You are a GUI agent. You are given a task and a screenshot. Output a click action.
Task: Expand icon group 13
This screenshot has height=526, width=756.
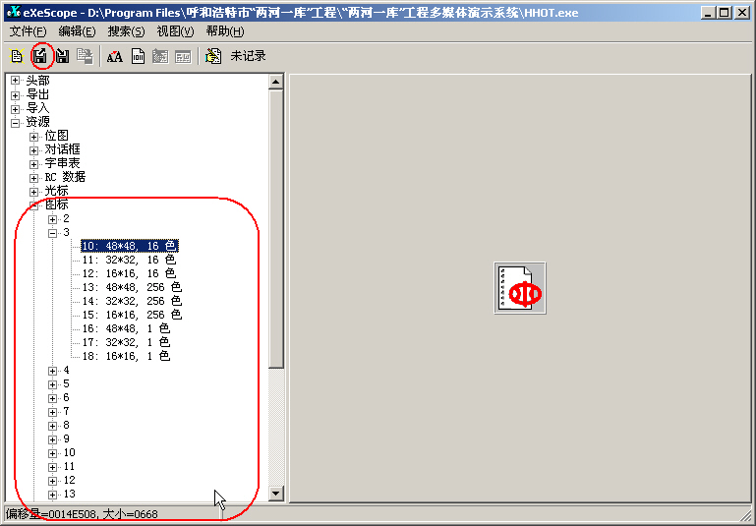[52, 495]
